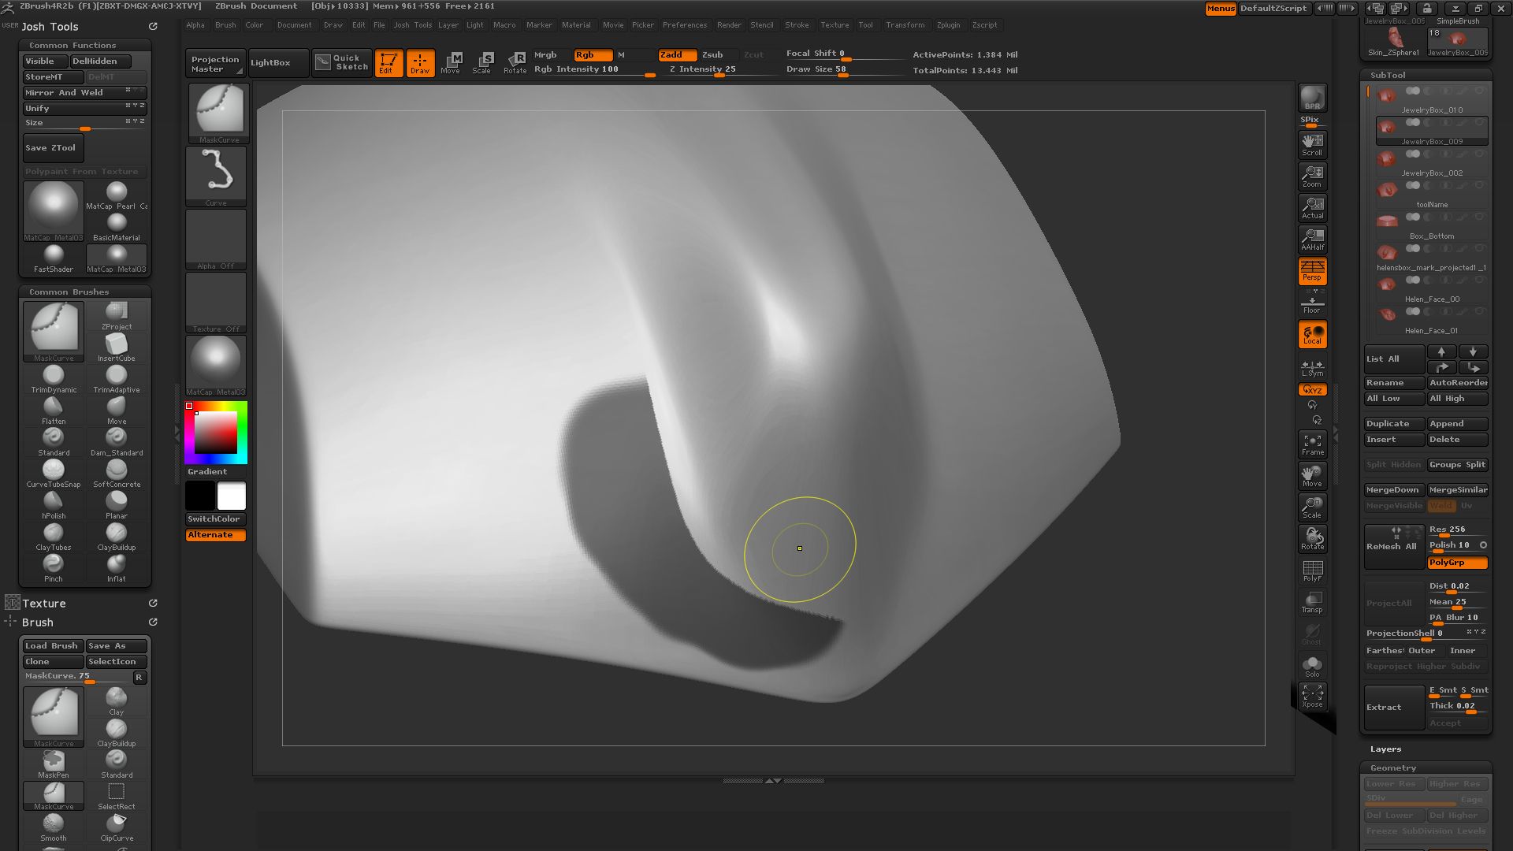Image resolution: width=1513 pixels, height=851 pixels.
Task: Toggle Solo mode
Action: [1312, 666]
